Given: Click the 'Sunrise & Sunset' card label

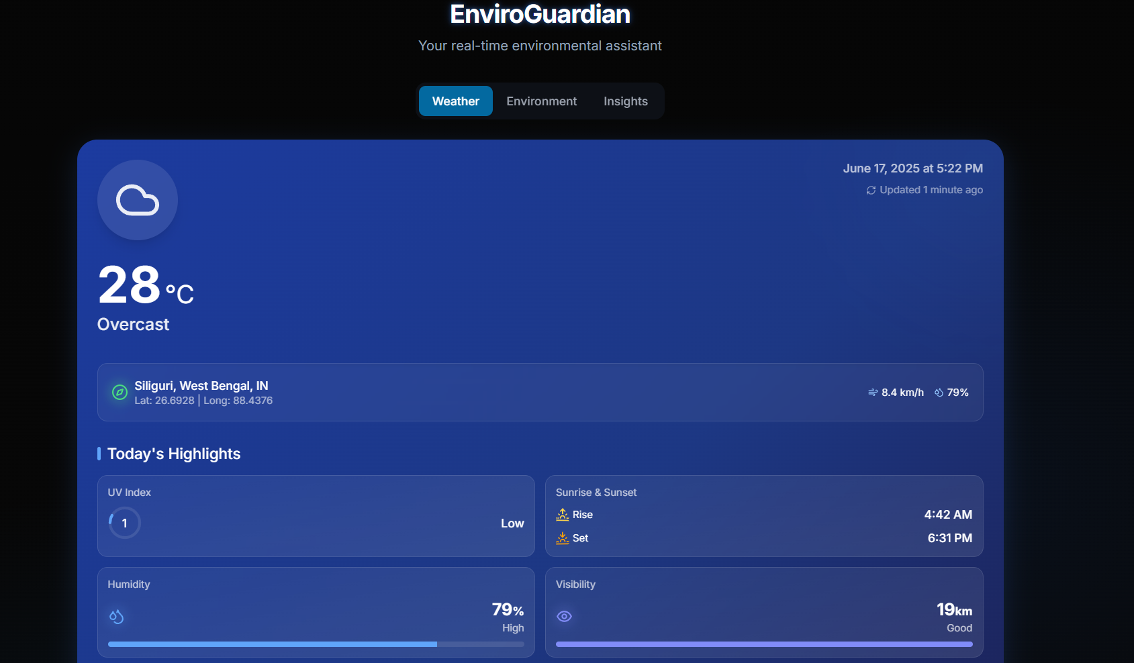Looking at the screenshot, I should (596, 493).
